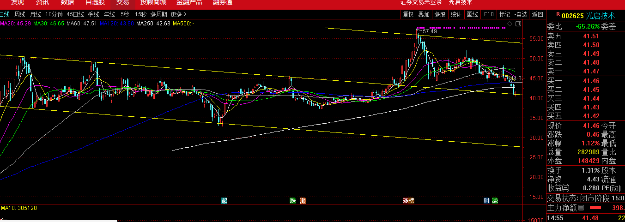The height and width of the screenshot is (222, 625).
Task: Click the 总量 282909 value
Action: point(589,152)
